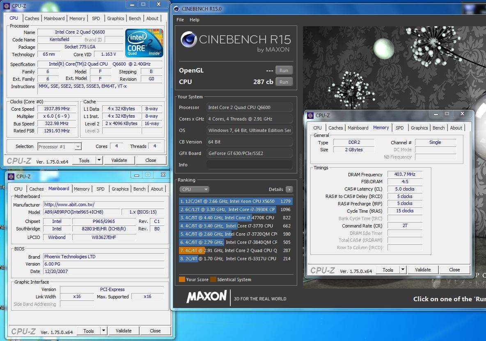Open Mainboard tab in Memory CPU-Z window

pyautogui.click(x=358, y=128)
